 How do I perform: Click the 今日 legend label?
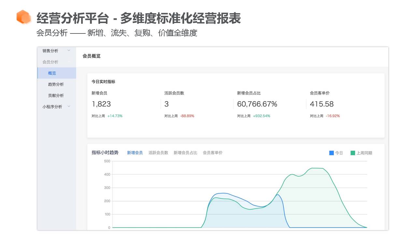[339, 153]
